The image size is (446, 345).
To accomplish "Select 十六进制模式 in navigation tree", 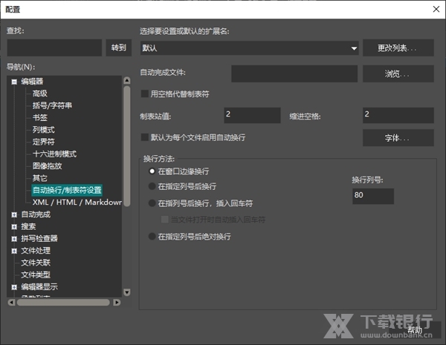I will [54, 154].
